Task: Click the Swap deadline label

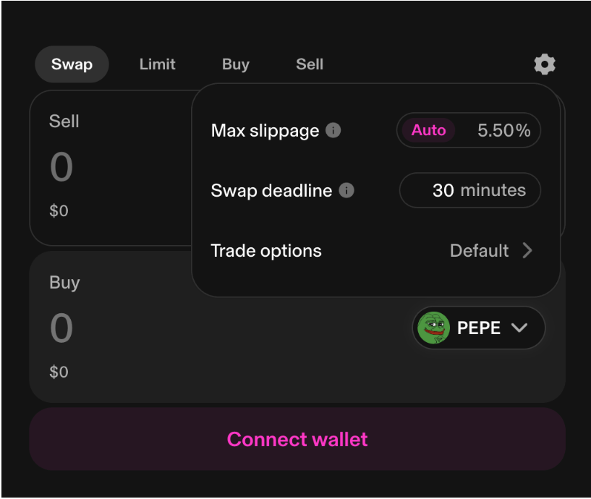Action: tap(271, 191)
